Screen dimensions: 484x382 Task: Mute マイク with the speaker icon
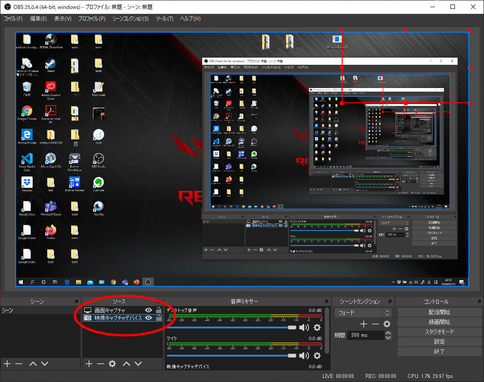tap(304, 356)
